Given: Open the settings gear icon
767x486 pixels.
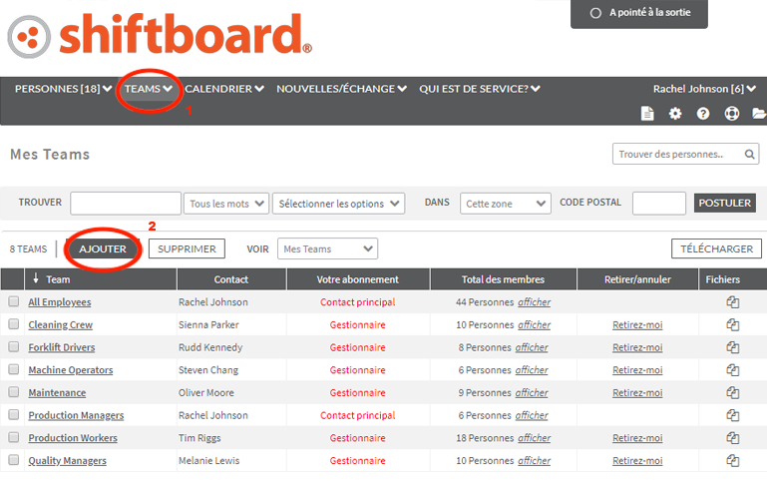Looking at the screenshot, I should pyautogui.click(x=675, y=114).
